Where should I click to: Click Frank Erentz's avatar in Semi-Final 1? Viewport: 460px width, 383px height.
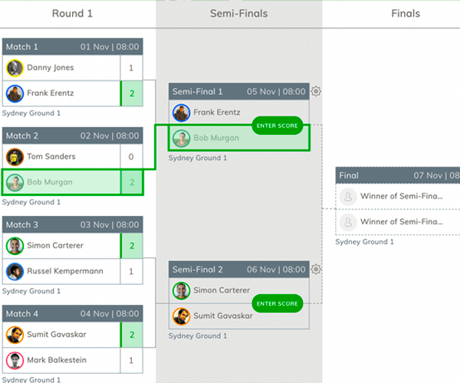pos(181,113)
